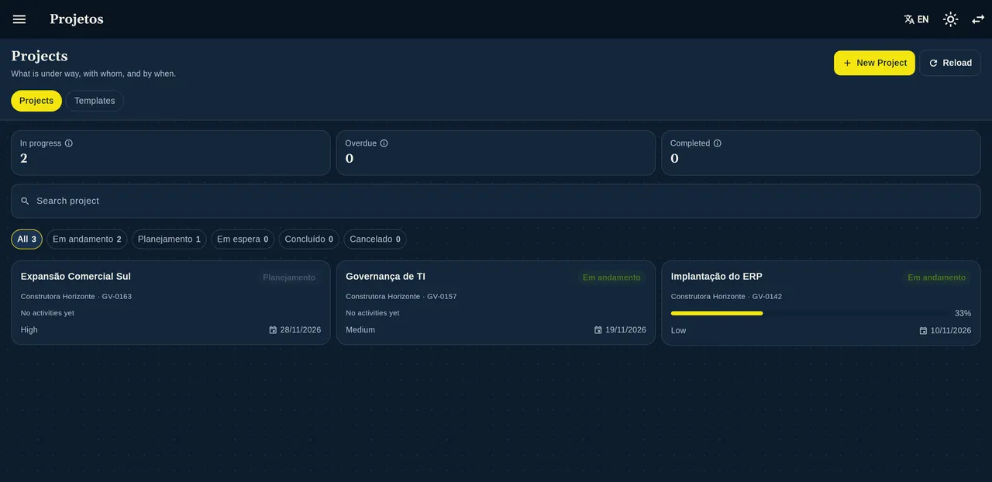
Task: Select the All filter chip
Action: pyautogui.click(x=26, y=239)
